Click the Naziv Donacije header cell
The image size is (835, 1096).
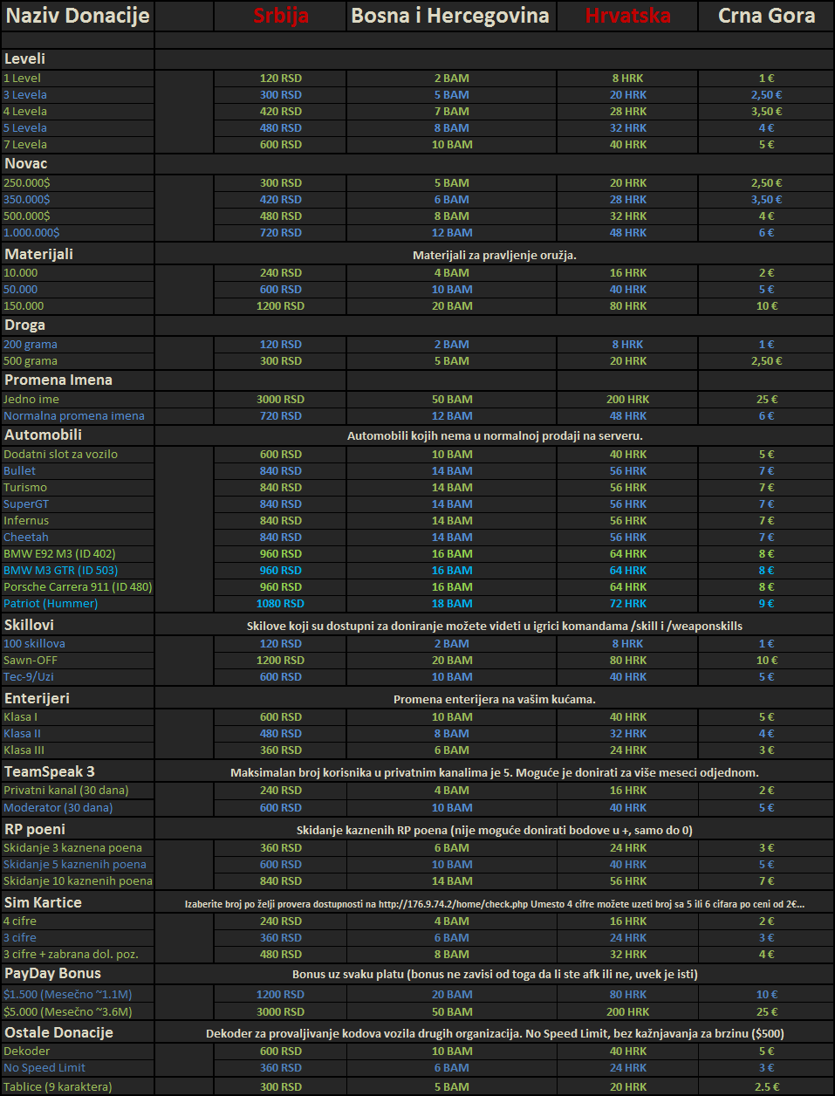(x=78, y=16)
